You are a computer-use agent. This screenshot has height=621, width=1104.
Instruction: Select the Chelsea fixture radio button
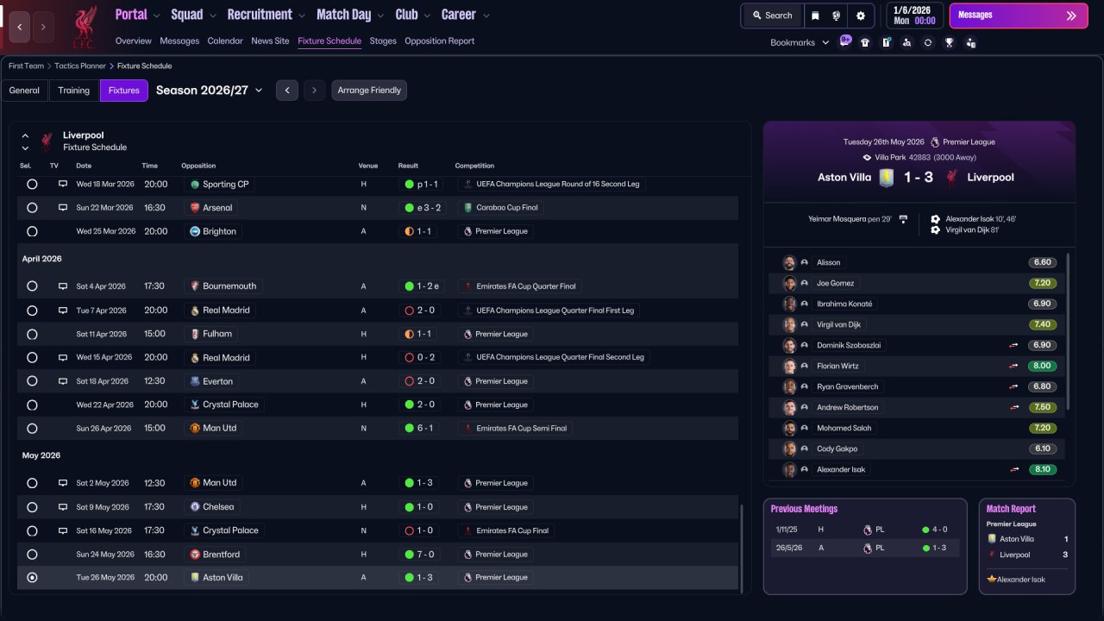click(32, 507)
